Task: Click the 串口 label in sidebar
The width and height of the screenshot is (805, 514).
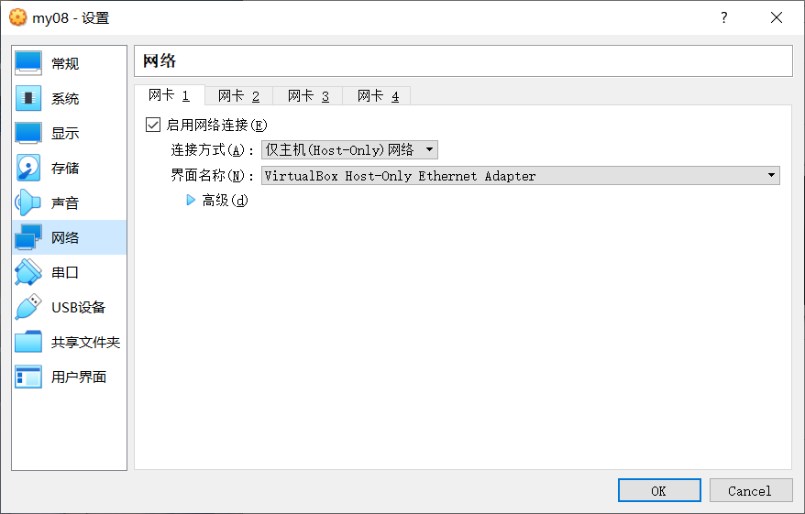Action: tap(65, 272)
